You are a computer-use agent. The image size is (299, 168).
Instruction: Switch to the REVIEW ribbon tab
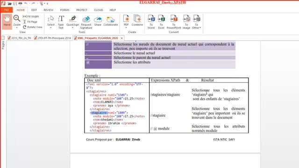[x=49, y=10]
